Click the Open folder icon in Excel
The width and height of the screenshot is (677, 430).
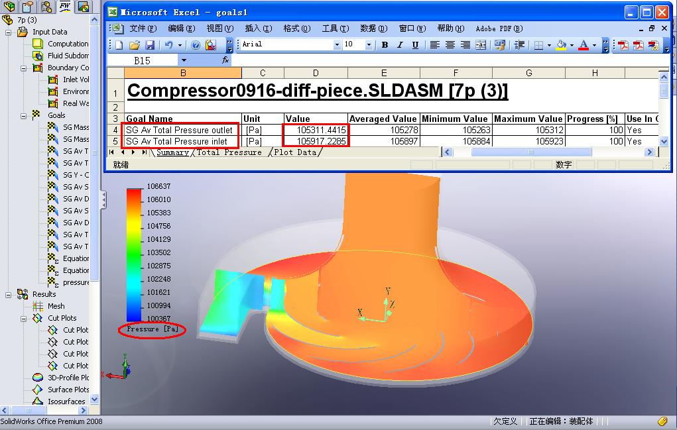click(135, 45)
